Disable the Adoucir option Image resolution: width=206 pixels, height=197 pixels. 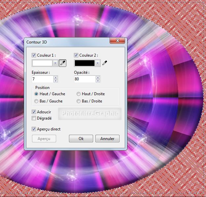tap(34, 112)
